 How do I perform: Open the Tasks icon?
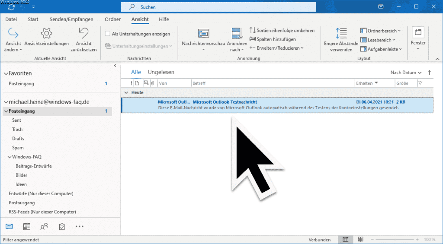(62, 226)
